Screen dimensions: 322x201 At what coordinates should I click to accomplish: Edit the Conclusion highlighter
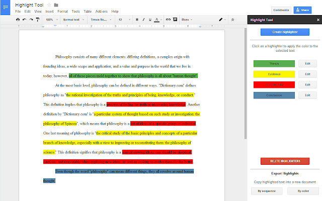pos(307,95)
